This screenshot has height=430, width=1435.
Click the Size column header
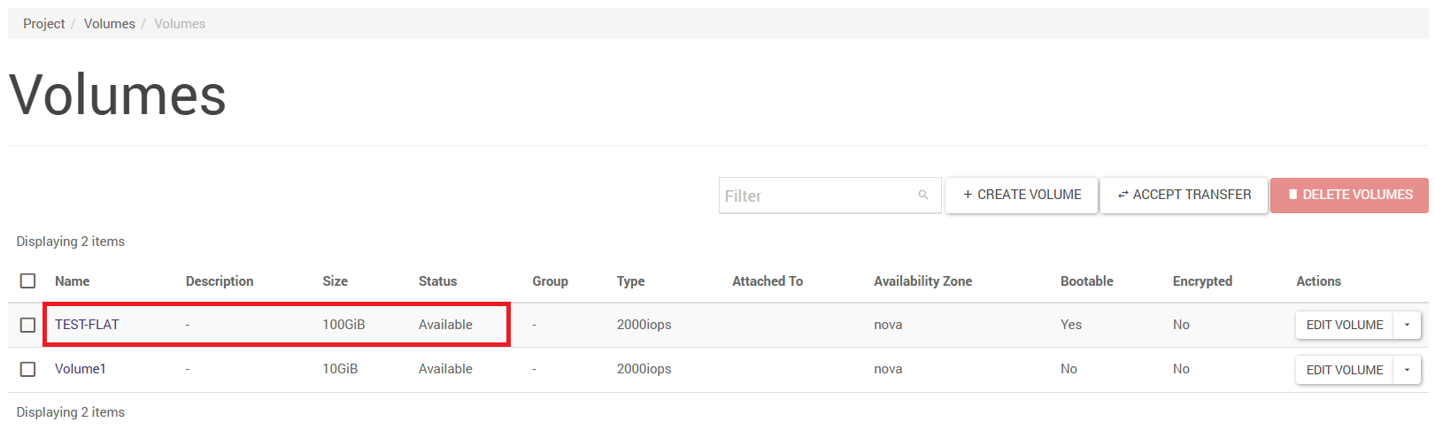[335, 281]
